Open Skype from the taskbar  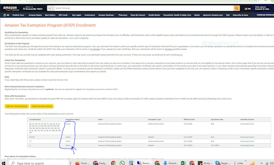coord(223,163)
